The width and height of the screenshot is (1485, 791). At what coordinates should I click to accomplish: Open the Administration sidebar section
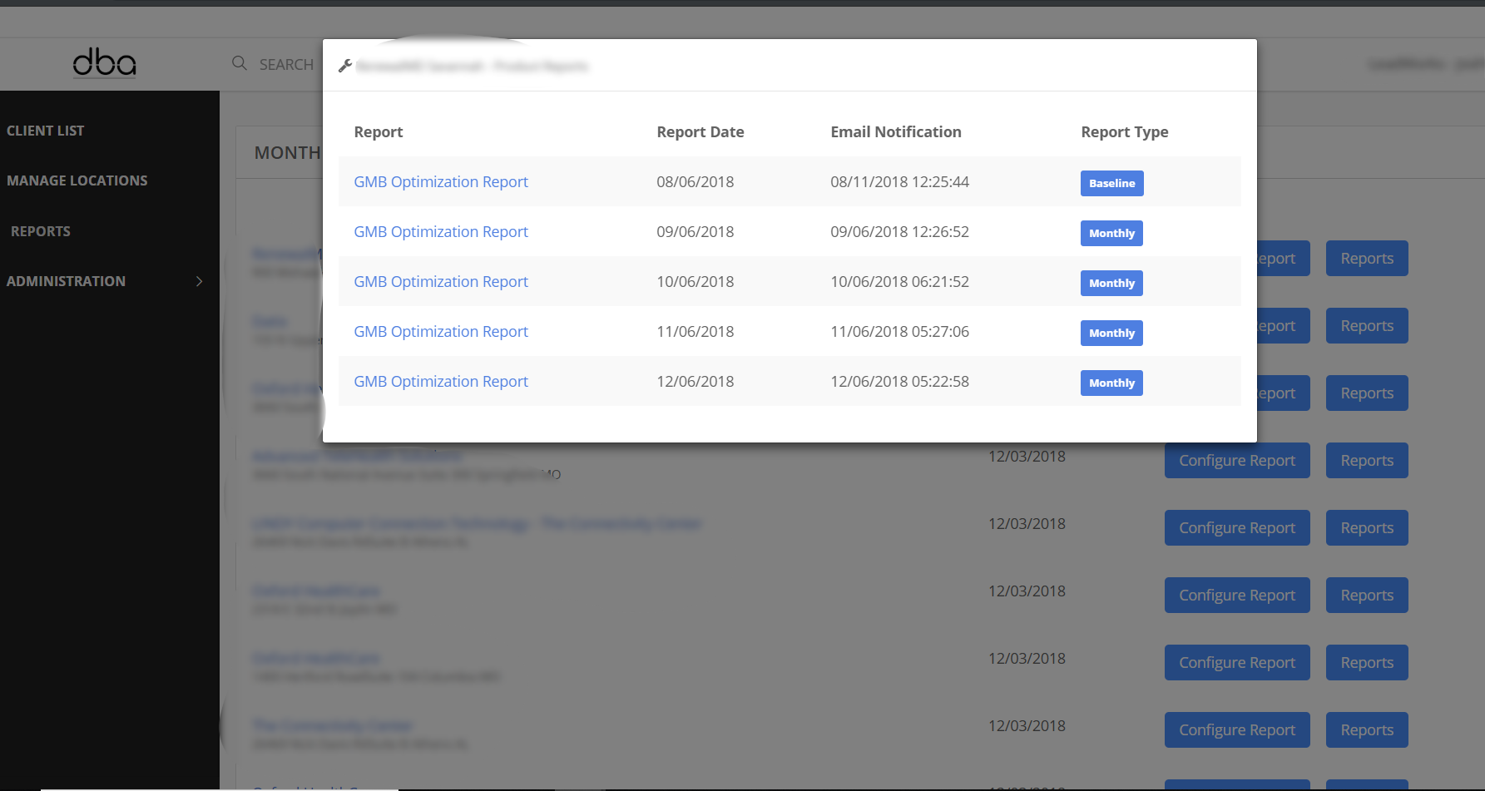(x=67, y=281)
